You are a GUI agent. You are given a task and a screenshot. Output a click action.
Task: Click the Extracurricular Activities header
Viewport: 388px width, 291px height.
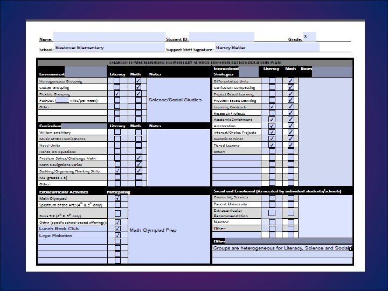64,192
